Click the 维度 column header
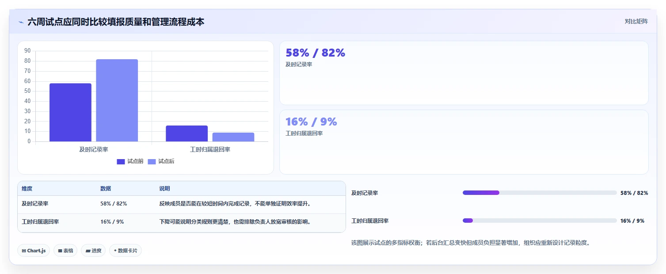The height and width of the screenshot is (274, 666). click(x=27, y=189)
